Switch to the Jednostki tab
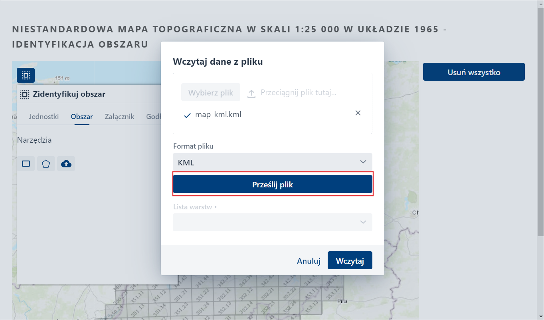Screen dimensions: 544x320 (44, 116)
